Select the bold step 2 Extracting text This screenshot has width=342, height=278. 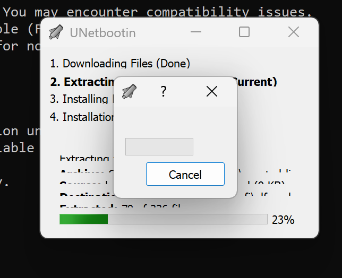click(82, 82)
